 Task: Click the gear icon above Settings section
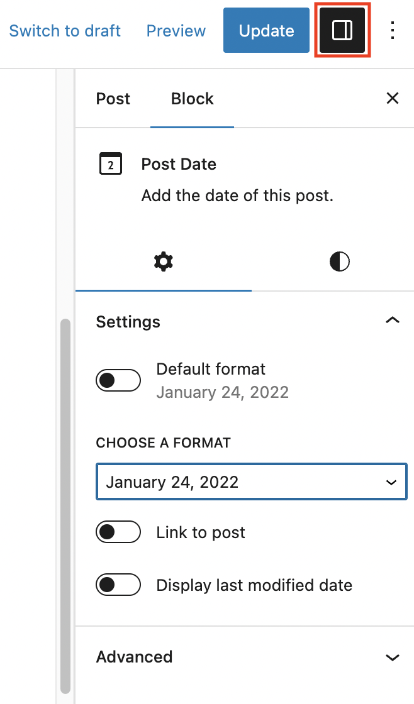pos(163,261)
